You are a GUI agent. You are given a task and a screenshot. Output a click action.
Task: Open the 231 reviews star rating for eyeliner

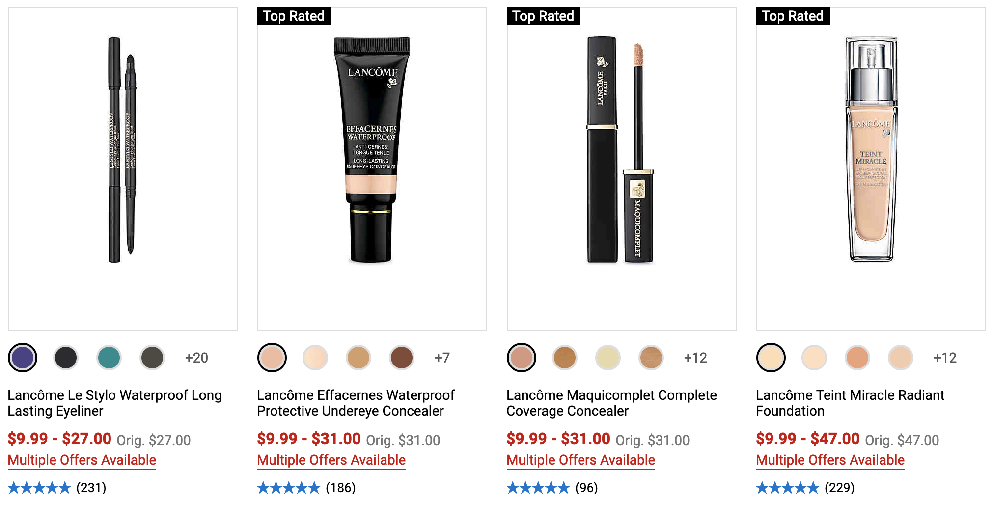tap(57, 488)
